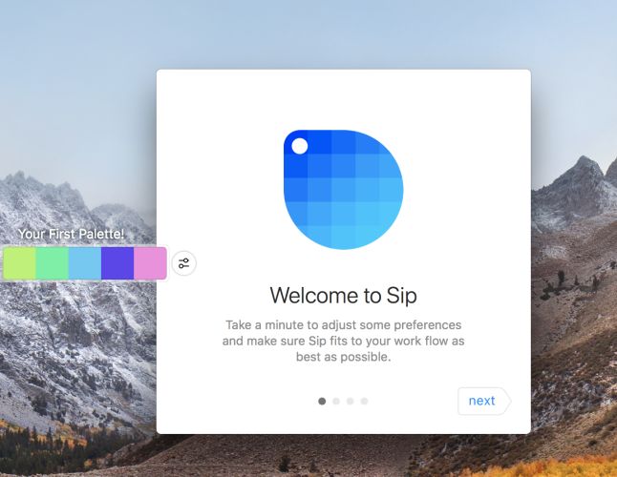
Task: Pick the indigo purple palette swatch
Action: (x=117, y=263)
